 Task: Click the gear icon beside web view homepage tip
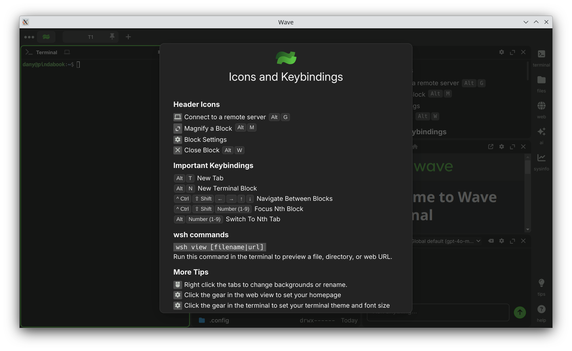tap(178, 295)
